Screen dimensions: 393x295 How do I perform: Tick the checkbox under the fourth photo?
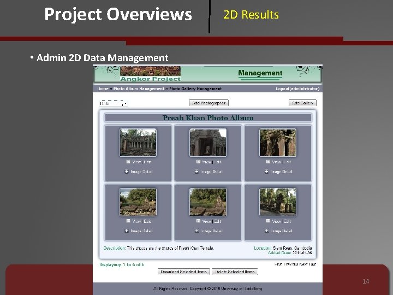128,221
